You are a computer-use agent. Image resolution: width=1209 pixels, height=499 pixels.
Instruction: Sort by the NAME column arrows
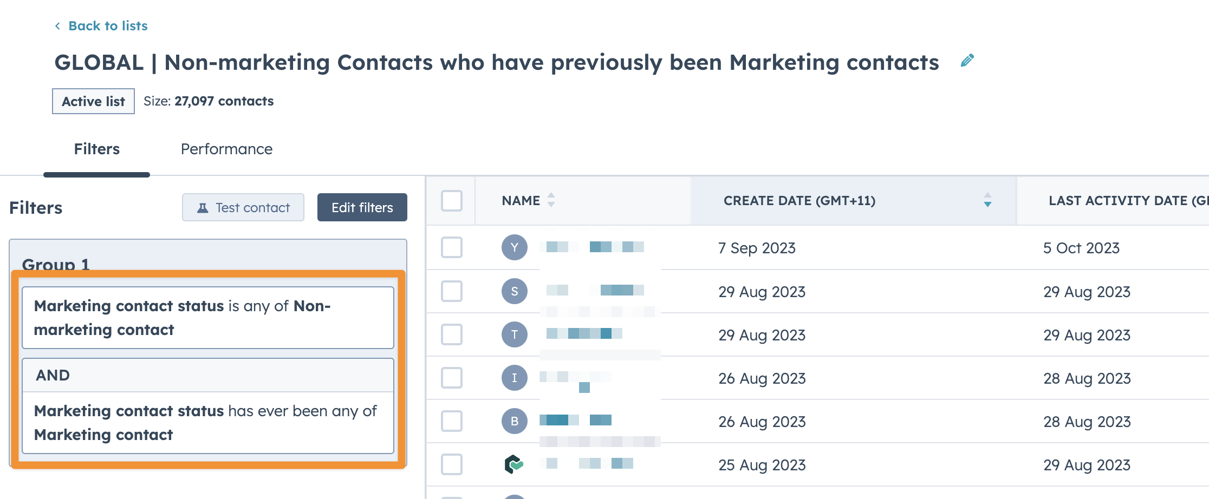coord(551,200)
